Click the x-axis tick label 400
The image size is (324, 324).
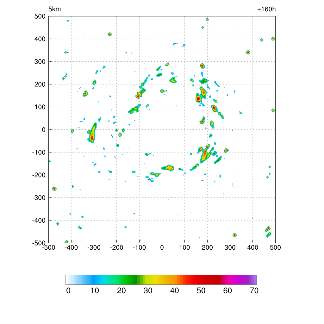(x=253, y=247)
